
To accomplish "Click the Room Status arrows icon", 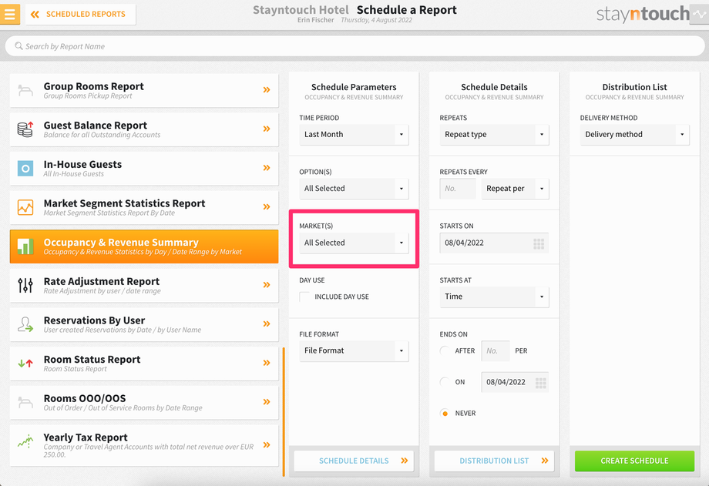I will click(x=25, y=363).
